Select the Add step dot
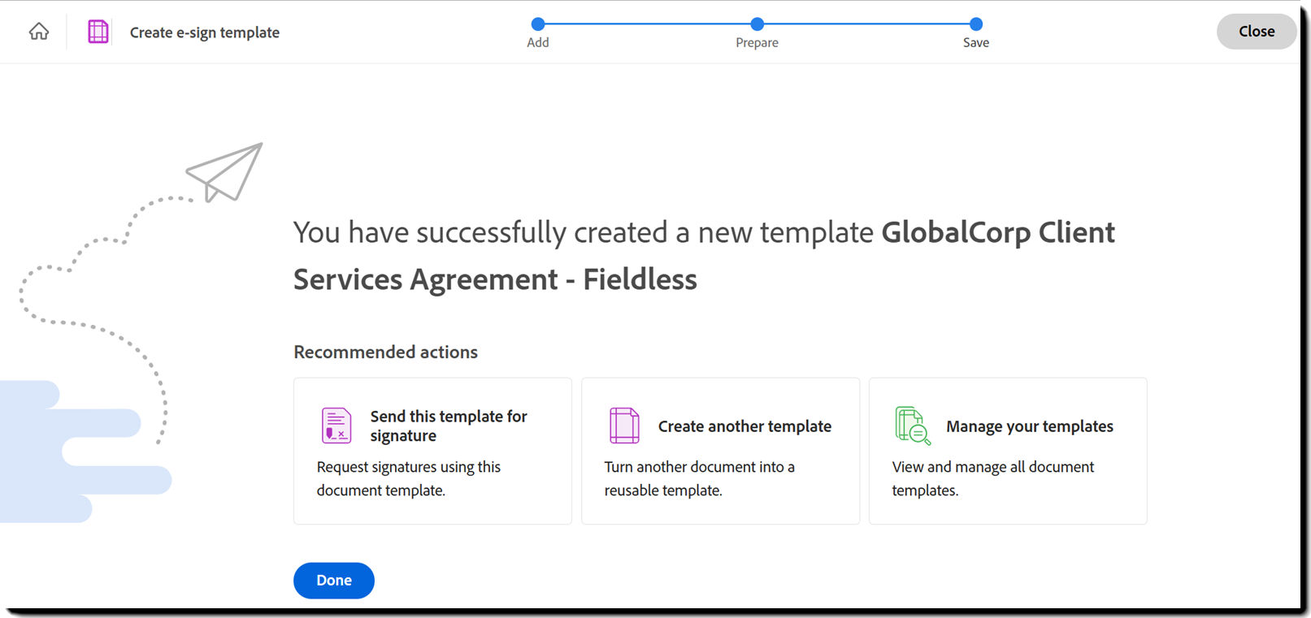 tap(538, 24)
